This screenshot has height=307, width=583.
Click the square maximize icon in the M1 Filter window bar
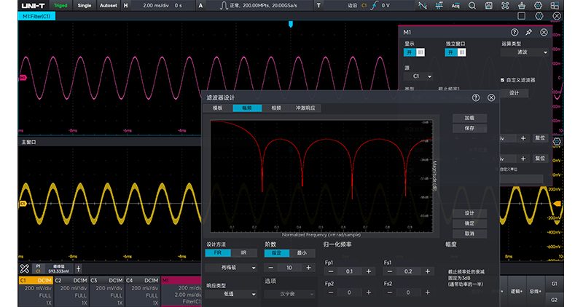click(522, 16)
